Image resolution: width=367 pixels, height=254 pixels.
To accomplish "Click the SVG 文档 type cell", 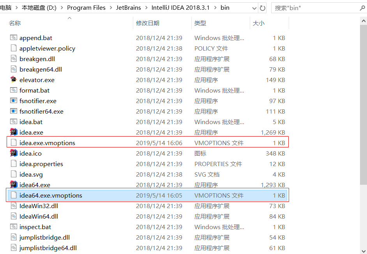I will (207, 175).
